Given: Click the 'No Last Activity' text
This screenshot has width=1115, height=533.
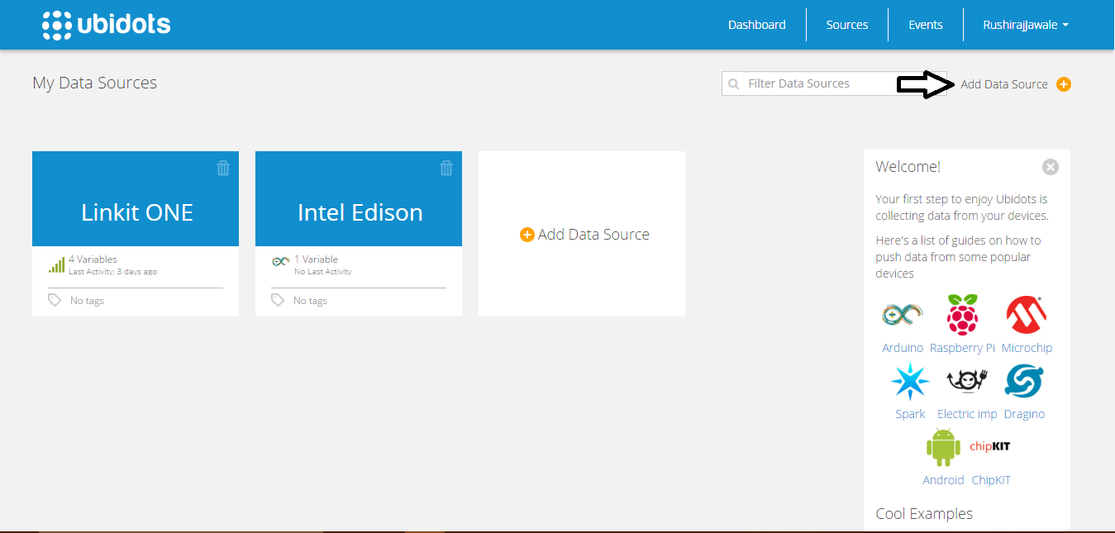Looking at the screenshot, I should point(323,272).
